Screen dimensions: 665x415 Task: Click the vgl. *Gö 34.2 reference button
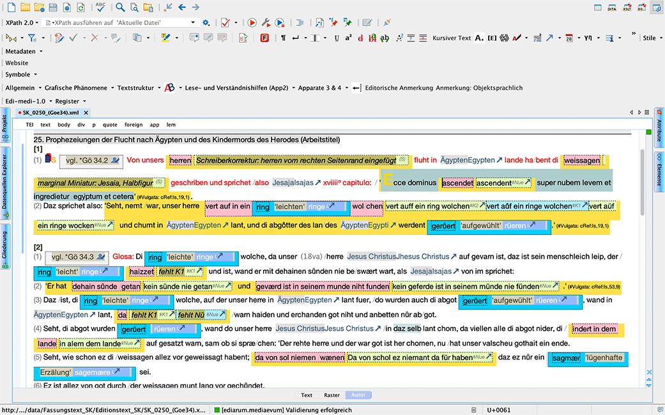point(93,162)
